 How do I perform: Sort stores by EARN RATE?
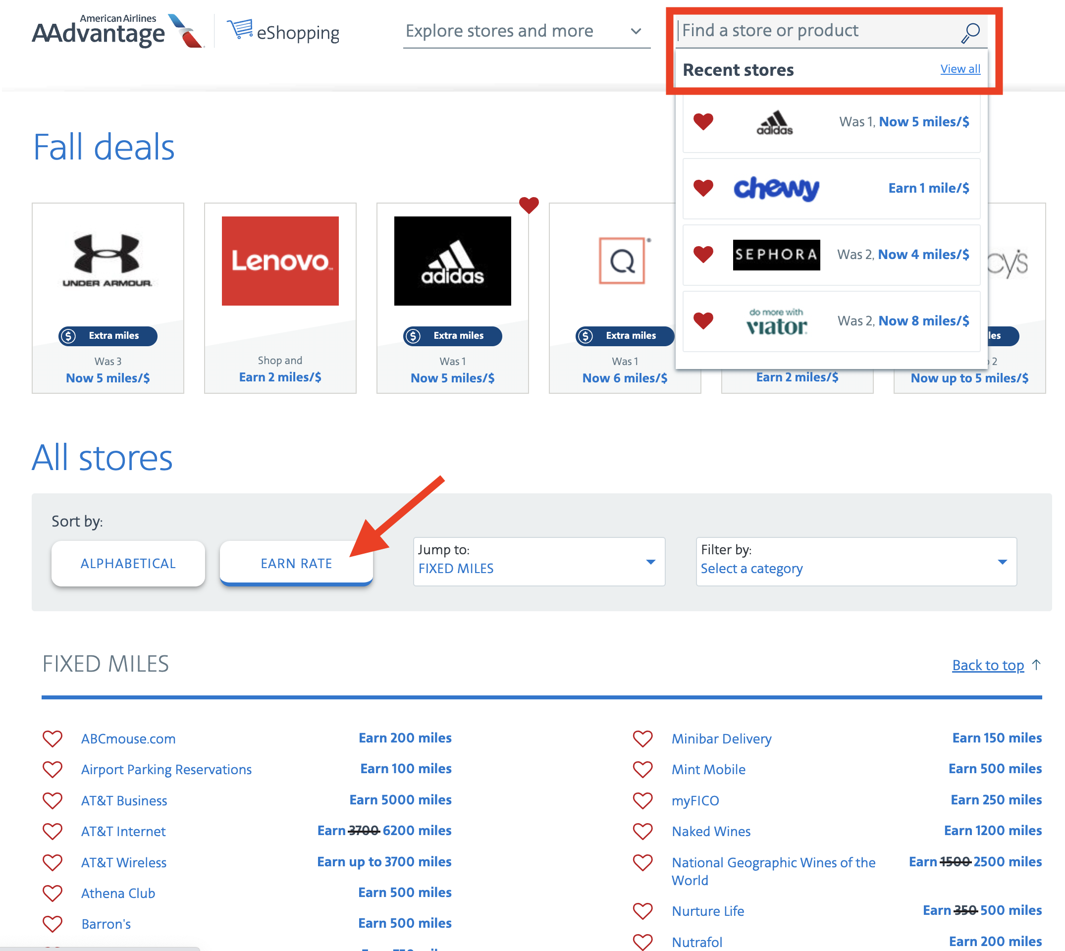(296, 563)
